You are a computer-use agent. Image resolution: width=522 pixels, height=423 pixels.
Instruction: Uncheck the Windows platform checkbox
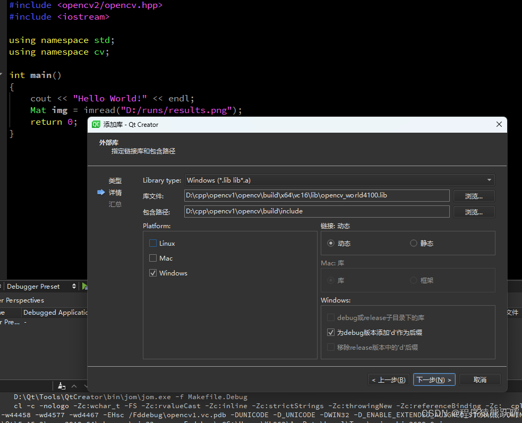pyautogui.click(x=153, y=273)
